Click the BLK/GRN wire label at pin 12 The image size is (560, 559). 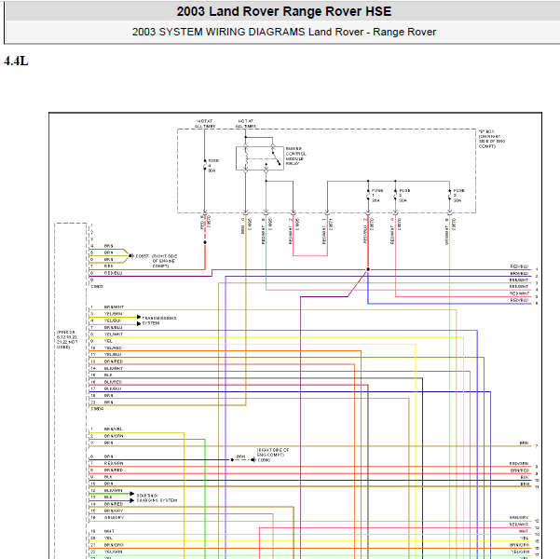(114, 490)
